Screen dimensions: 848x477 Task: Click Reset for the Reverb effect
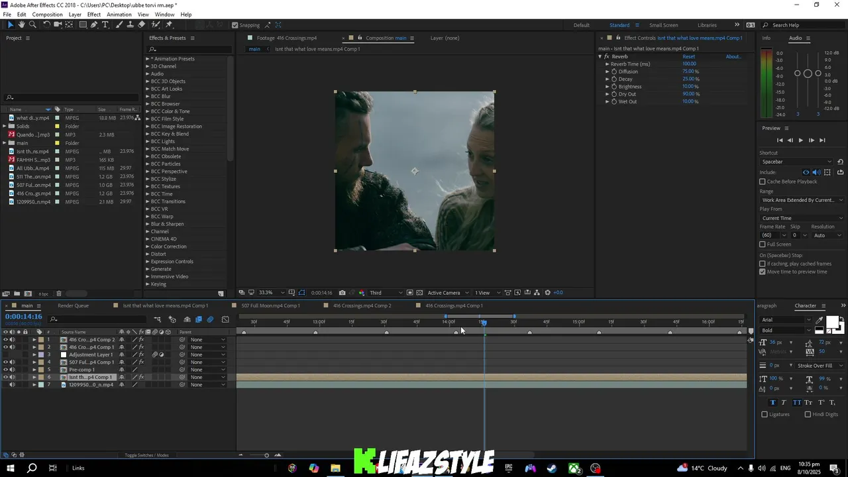point(689,56)
